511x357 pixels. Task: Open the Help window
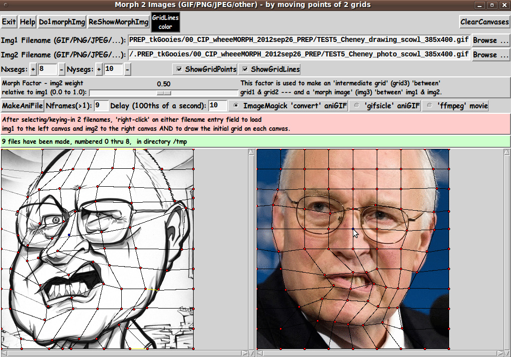click(27, 22)
